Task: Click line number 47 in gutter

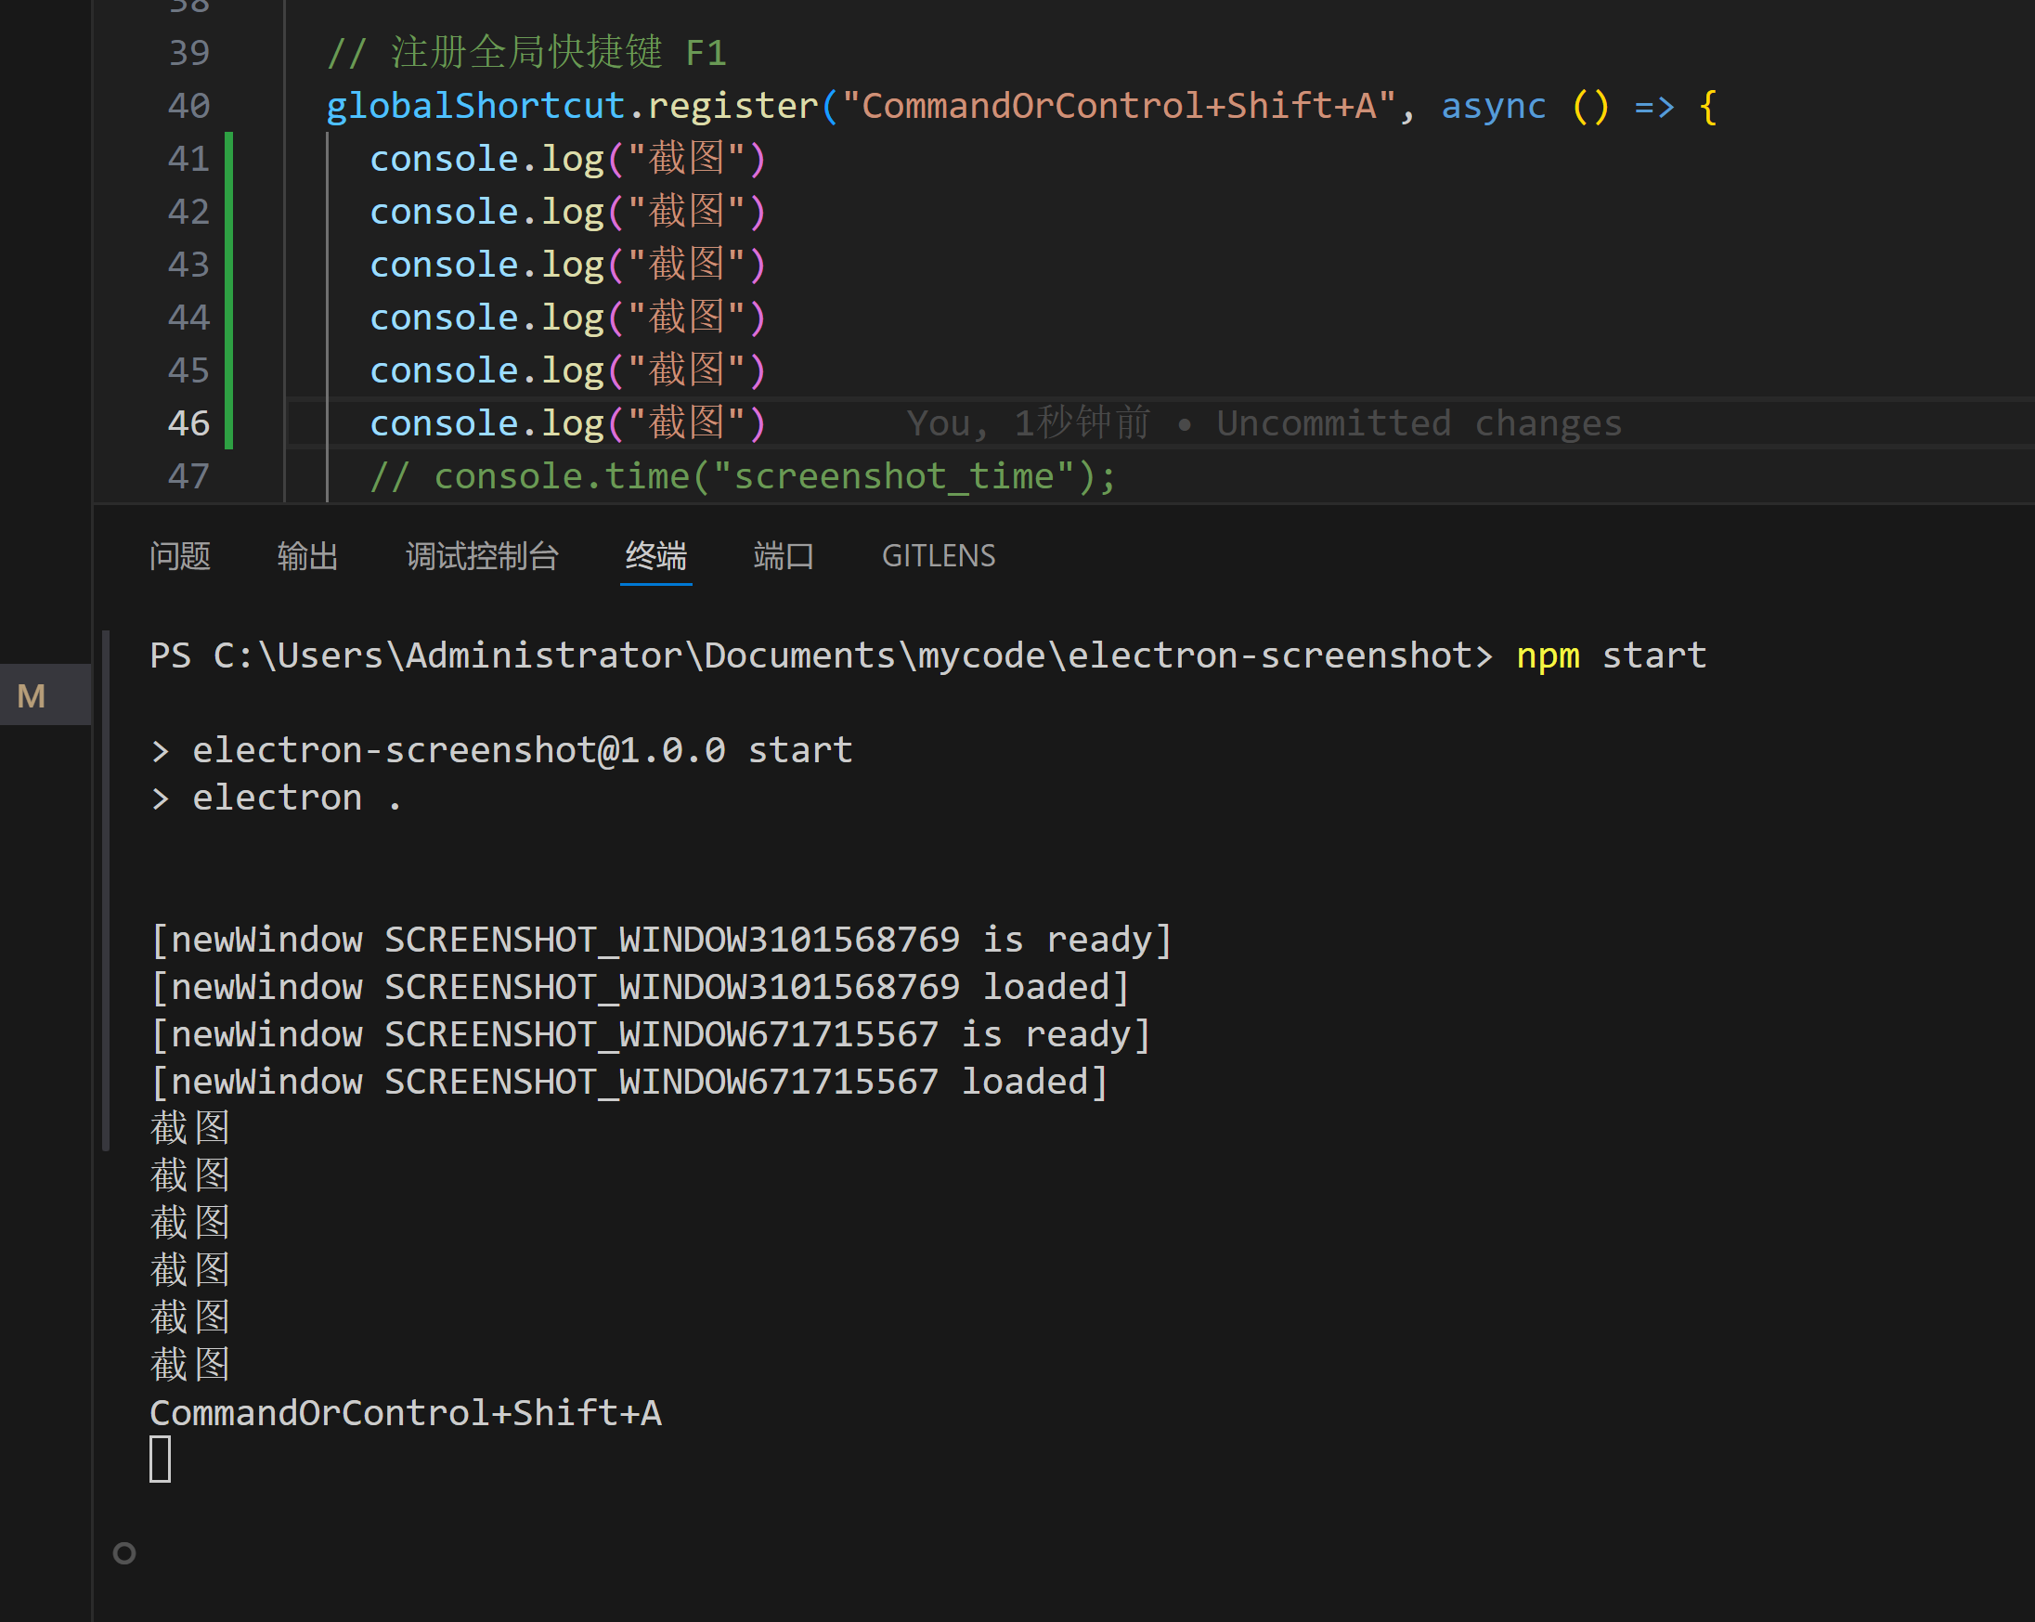Action: pos(188,476)
